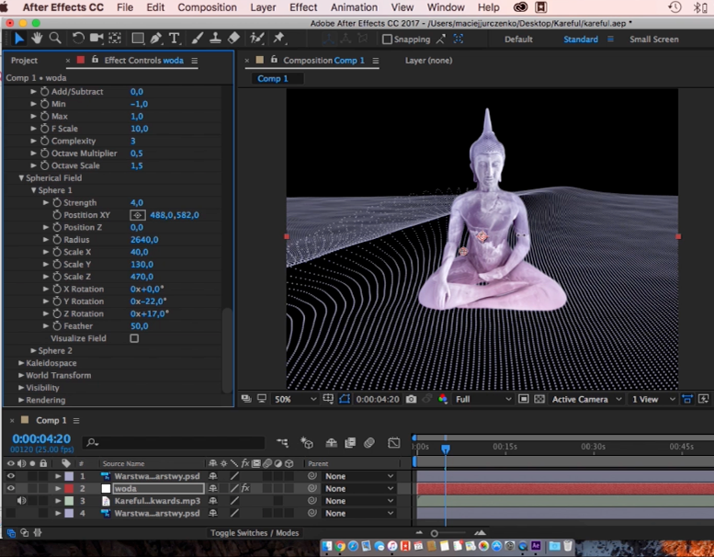Select the Pan Behind anchor point tool
The image size is (714, 557).
tap(115, 39)
